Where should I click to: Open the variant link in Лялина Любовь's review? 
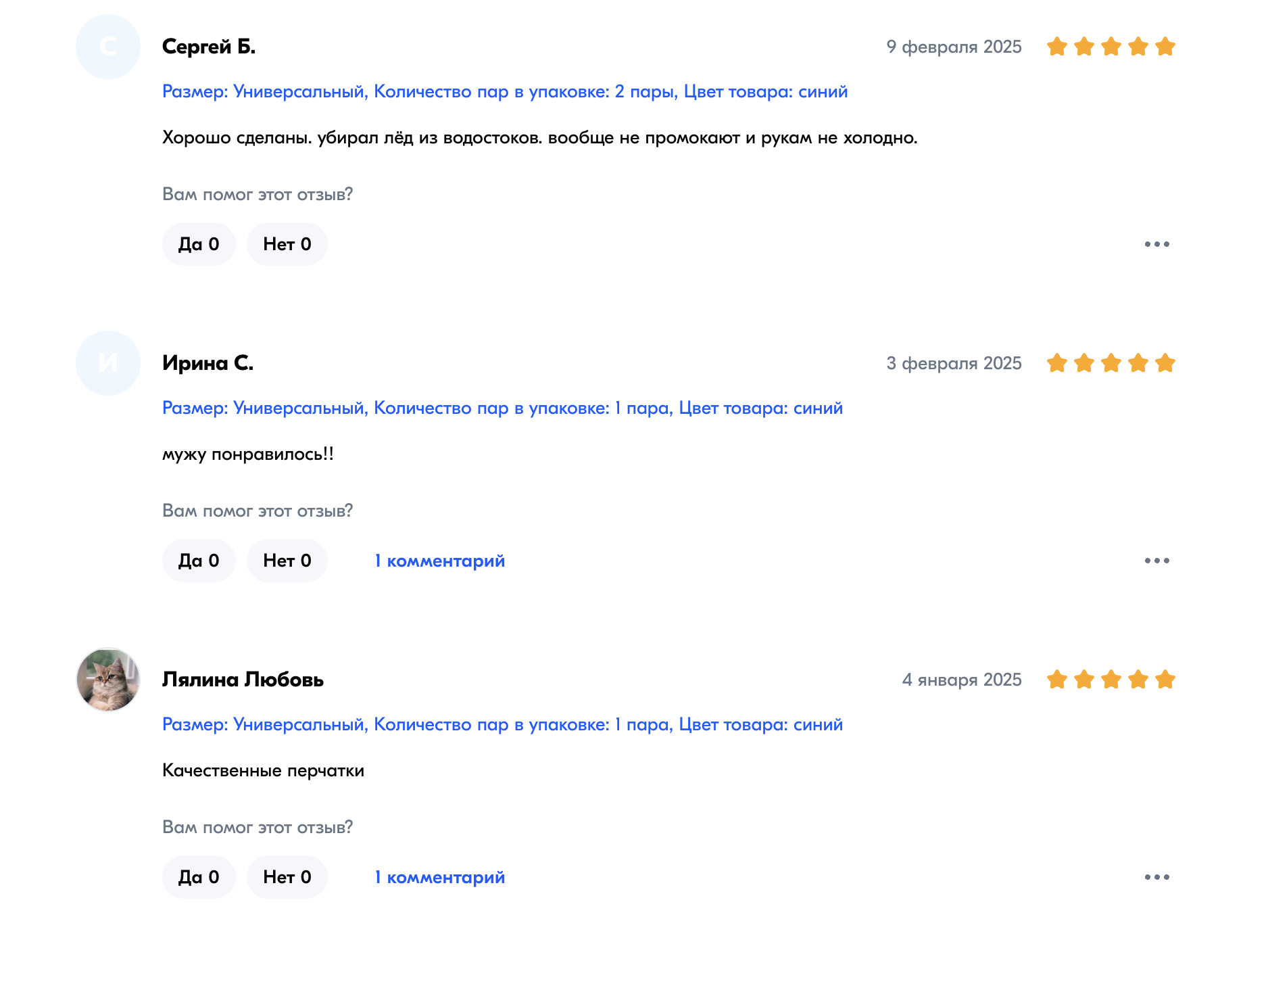click(502, 725)
